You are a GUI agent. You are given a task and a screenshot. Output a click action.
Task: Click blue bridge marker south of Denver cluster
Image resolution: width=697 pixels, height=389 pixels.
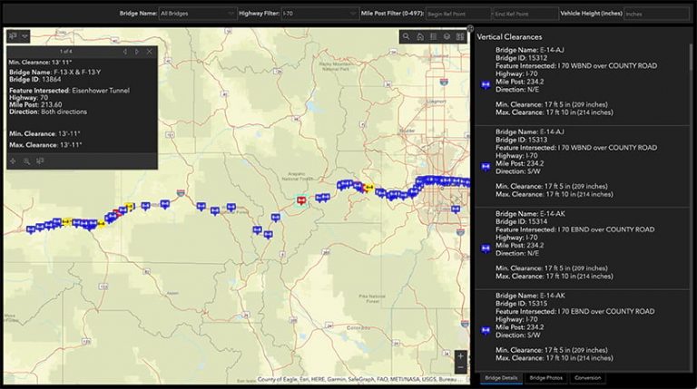pos(456,209)
